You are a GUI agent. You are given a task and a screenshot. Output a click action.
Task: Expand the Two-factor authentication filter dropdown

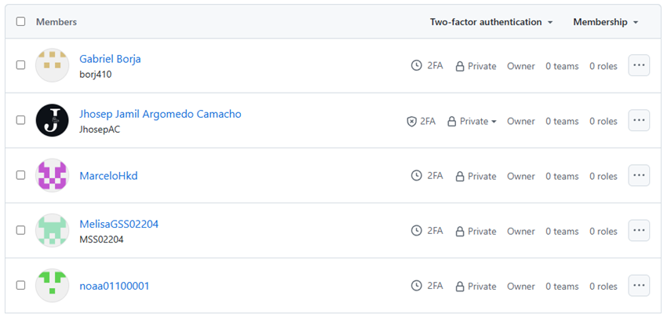pos(491,22)
